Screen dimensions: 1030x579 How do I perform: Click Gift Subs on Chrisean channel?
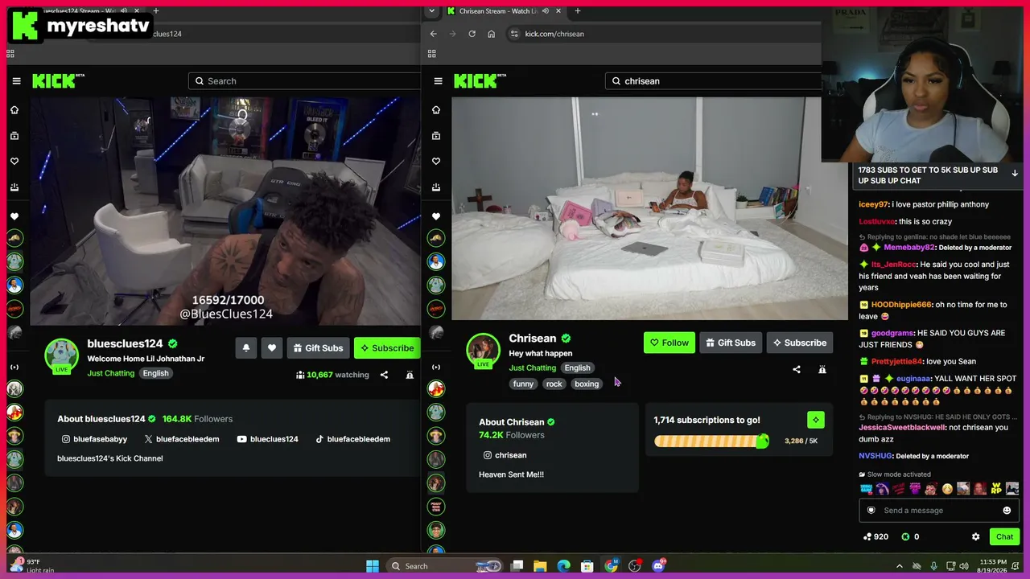[x=731, y=343]
